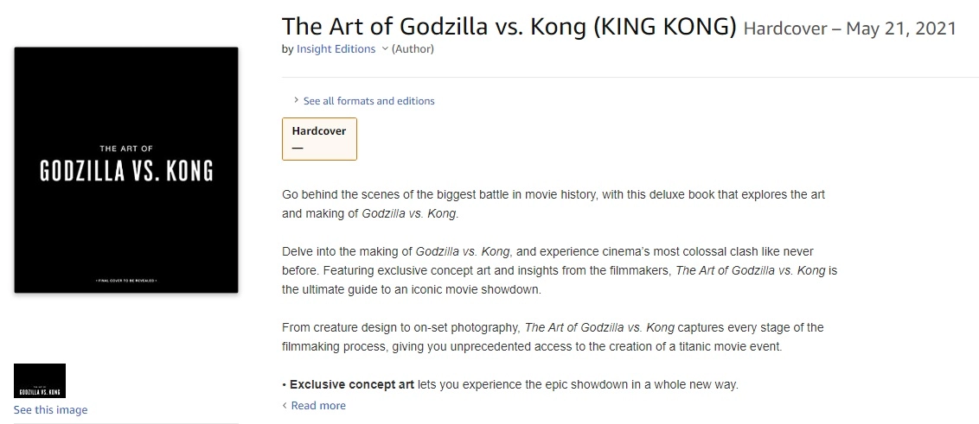Click the '(Author)' label

[x=413, y=48]
